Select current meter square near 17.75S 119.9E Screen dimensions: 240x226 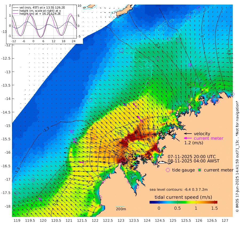41,200
